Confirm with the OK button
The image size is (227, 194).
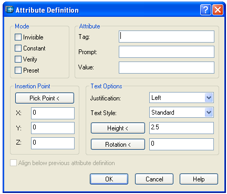coord(109,179)
